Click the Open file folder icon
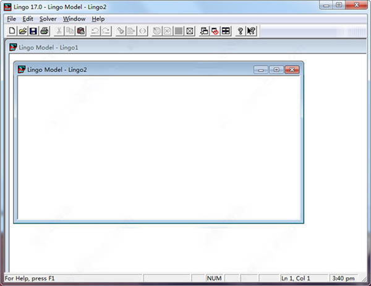Screen dimensions: 371x286 [x=23, y=30]
